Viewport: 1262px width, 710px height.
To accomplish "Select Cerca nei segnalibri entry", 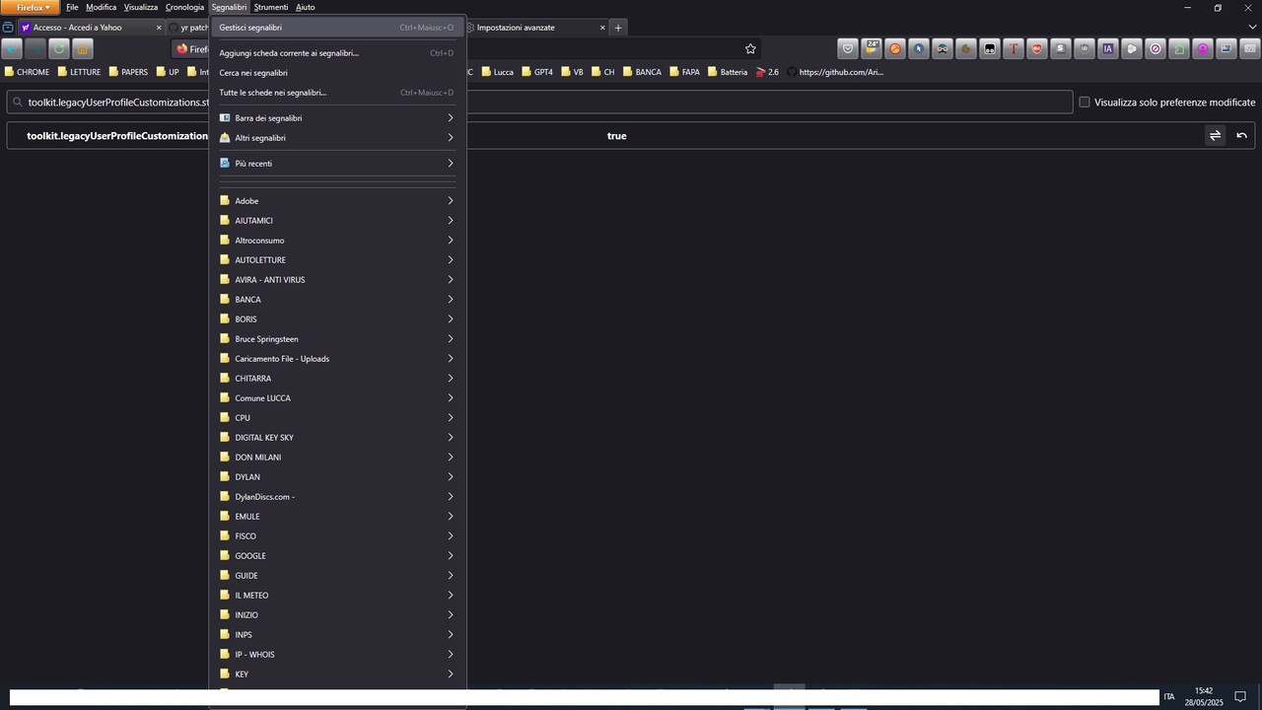I will click(337, 72).
